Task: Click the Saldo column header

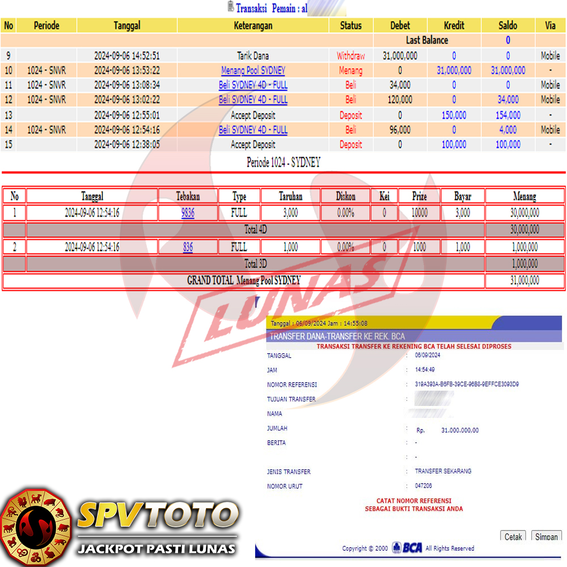Action: (x=507, y=26)
